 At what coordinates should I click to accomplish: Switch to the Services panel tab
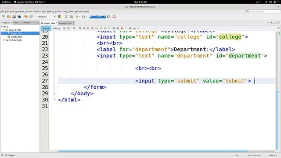coord(26,23)
